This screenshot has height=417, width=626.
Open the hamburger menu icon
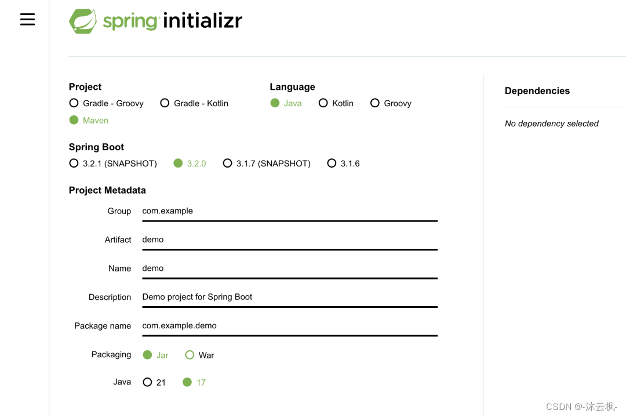28,19
